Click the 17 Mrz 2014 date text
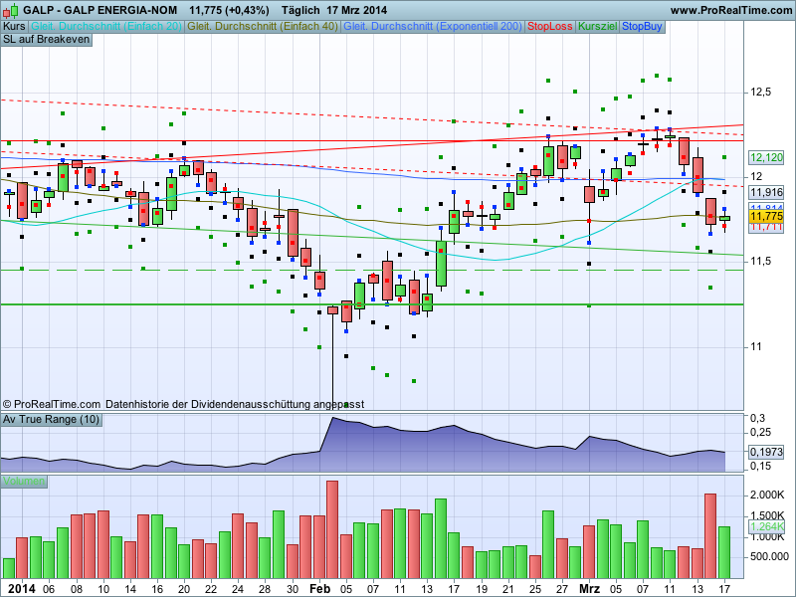Image resolution: width=796 pixels, height=597 pixels. (x=357, y=10)
